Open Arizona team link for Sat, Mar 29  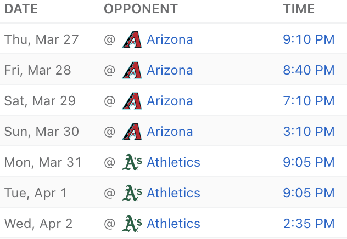coord(170,101)
